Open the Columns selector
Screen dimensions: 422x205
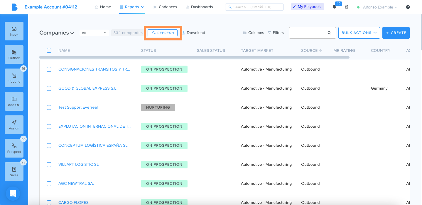tap(254, 33)
